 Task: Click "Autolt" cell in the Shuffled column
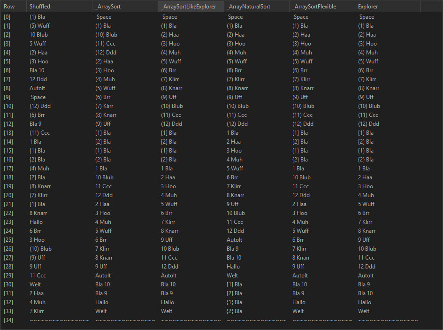click(37, 88)
